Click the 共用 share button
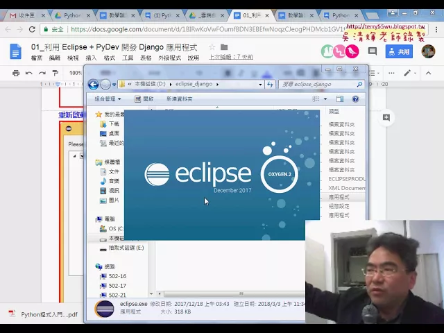 point(399,51)
